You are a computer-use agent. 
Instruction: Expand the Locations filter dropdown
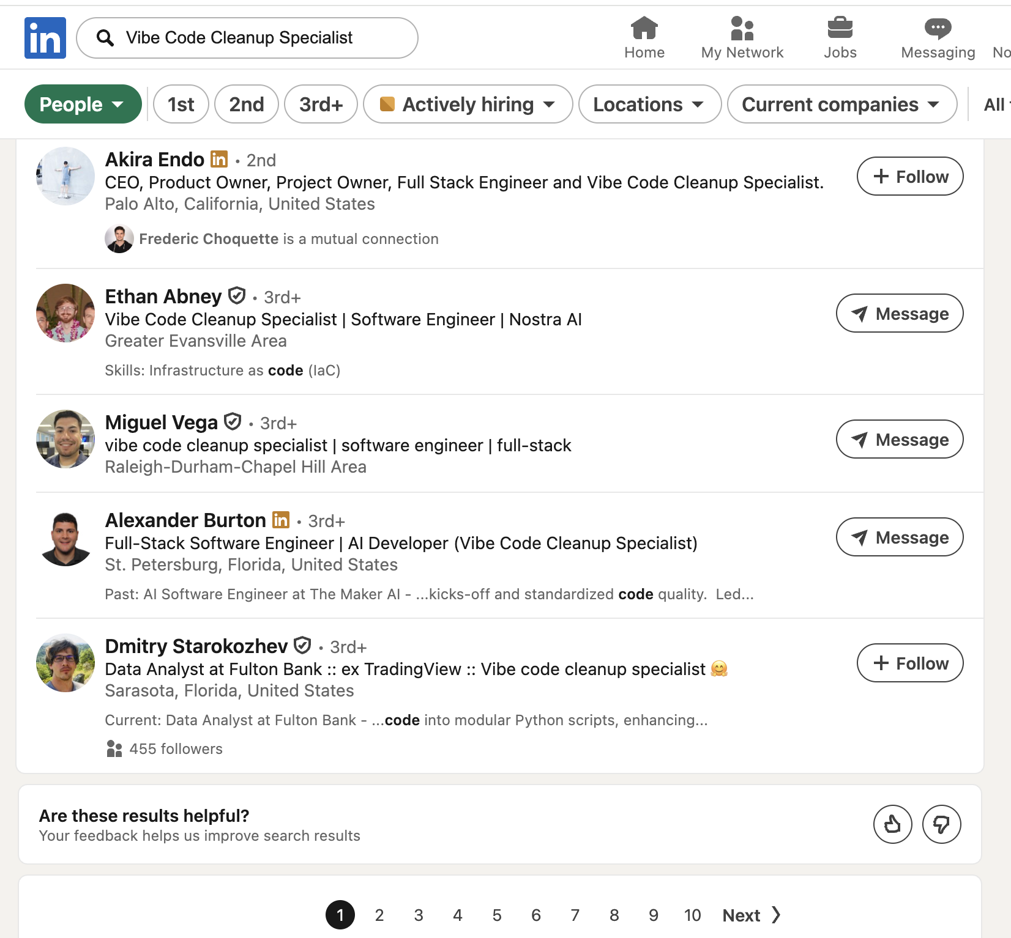coord(649,105)
